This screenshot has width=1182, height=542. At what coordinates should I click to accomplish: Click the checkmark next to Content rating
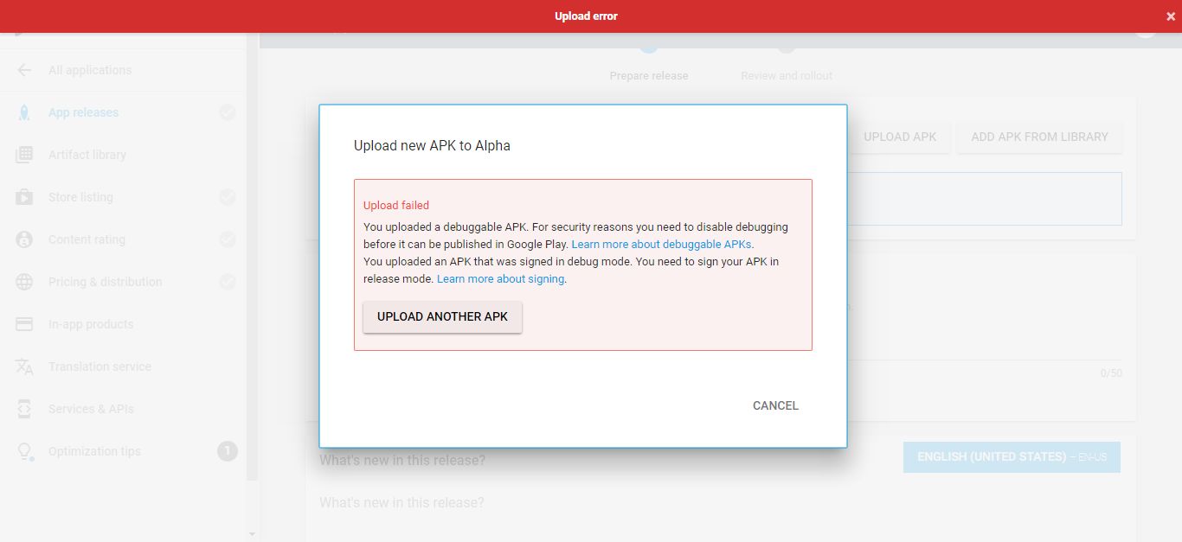coord(228,239)
